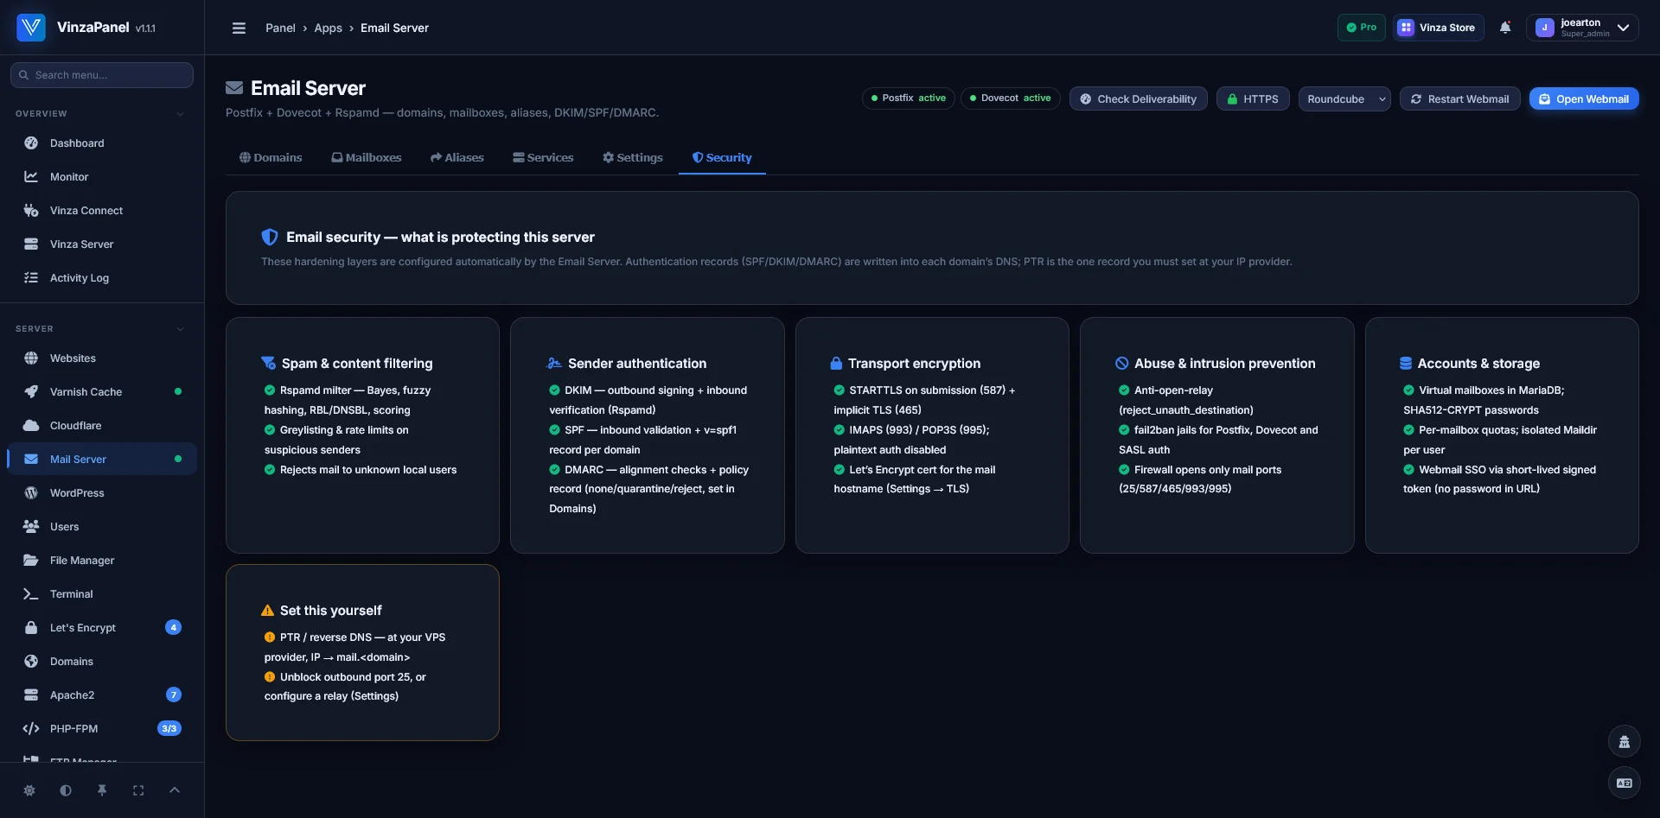
Task: View the Activity Log
Action: pyautogui.click(x=102, y=278)
